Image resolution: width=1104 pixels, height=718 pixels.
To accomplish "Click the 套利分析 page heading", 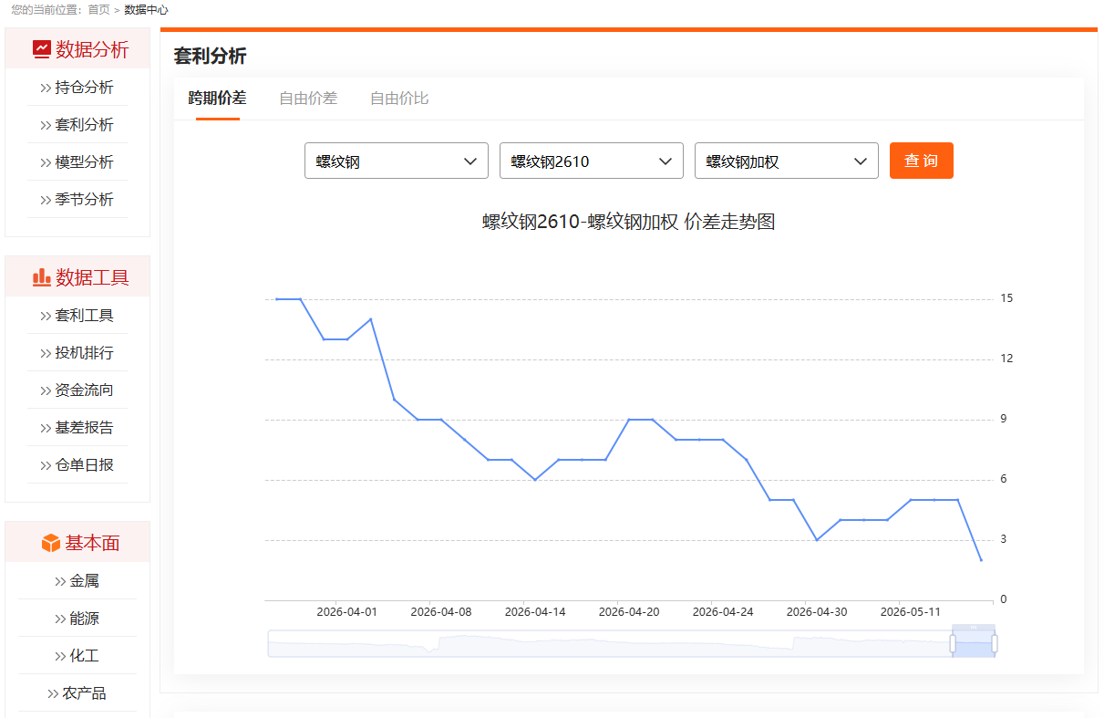I will (210, 57).
